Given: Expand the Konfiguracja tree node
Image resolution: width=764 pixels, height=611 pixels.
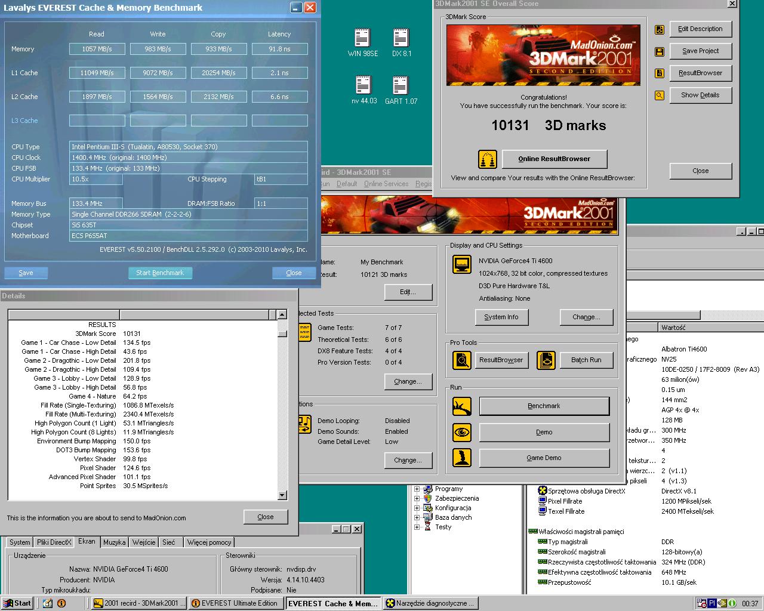Looking at the screenshot, I should click(x=417, y=508).
